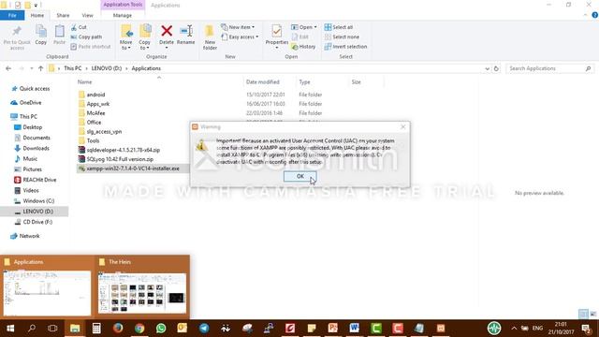Click the Search Applications field
Image resolution: width=599 pixels, height=337 pixels.
tap(549, 68)
